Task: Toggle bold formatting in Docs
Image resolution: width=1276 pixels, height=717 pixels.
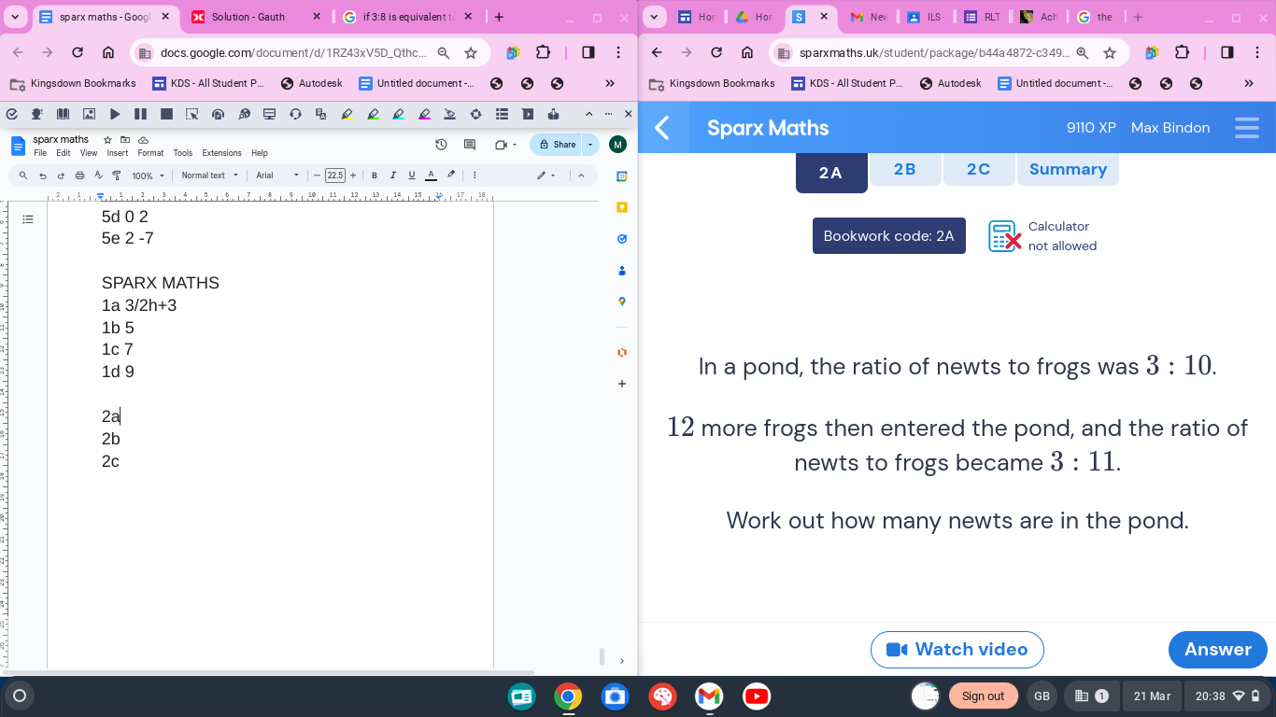Action: tap(375, 176)
